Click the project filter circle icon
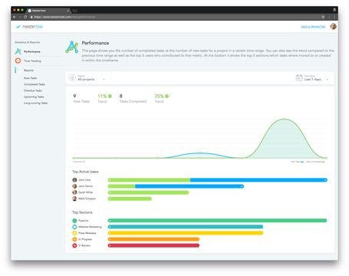 click(x=72, y=77)
